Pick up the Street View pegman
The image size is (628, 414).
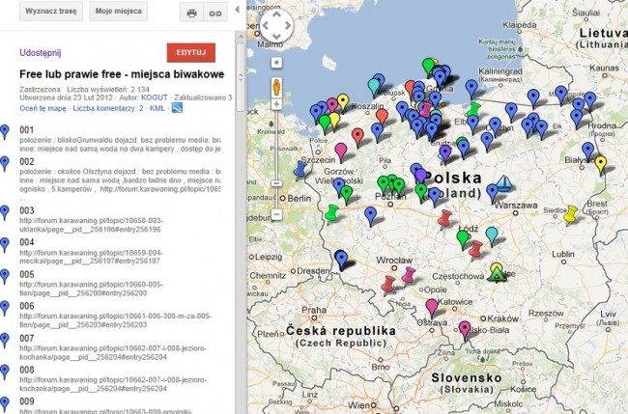(x=276, y=87)
